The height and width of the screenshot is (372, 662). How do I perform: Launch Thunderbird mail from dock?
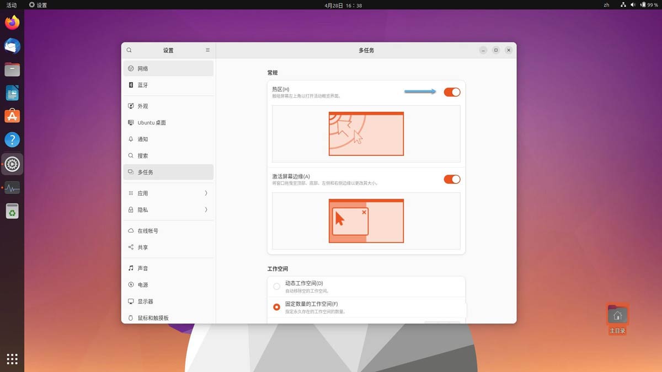pyautogui.click(x=12, y=46)
